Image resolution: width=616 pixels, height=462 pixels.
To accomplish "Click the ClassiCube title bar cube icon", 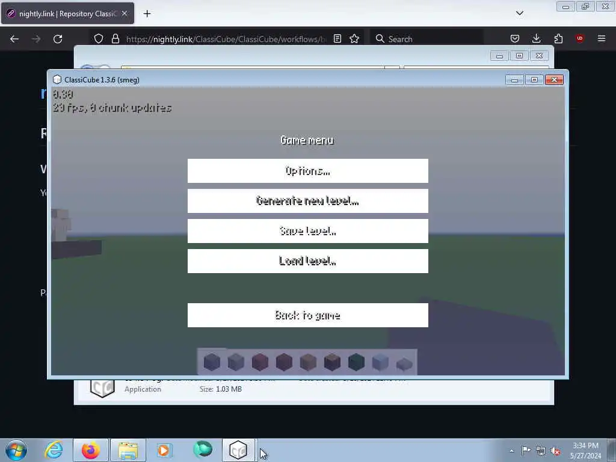I will click(x=57, y=80).
